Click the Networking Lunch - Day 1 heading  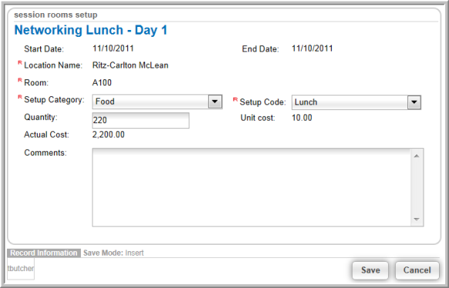91,30
